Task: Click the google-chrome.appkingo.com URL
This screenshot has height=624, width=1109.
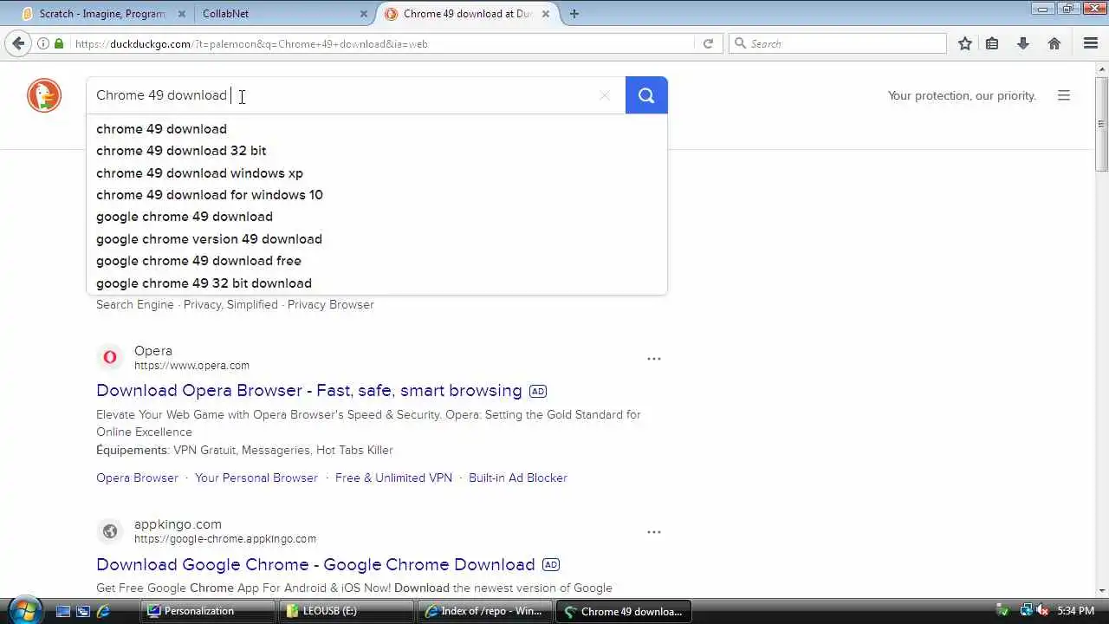Action: (x=225, y=539)
